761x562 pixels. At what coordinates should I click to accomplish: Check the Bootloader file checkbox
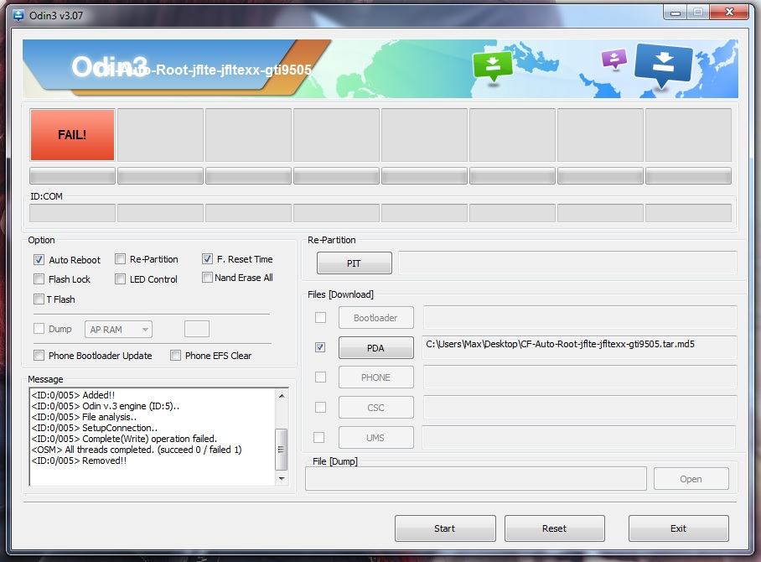[320, 318]
